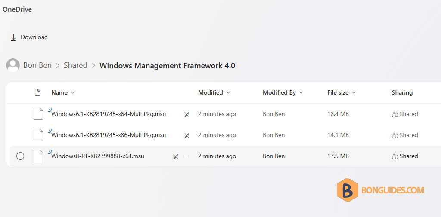The width and height of the screenshot is (441, 217).
Task: Click '2 minutes ago' in the x64-MultiPkg row
Action: point(217,114)
